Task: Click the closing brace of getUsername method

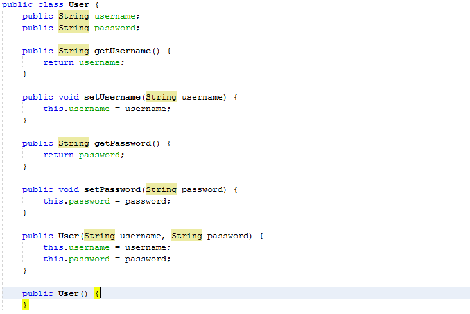Action: (25, 74)
